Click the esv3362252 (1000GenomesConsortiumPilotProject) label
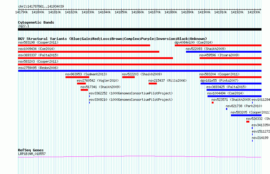270x174 pixels. point(131,93)
